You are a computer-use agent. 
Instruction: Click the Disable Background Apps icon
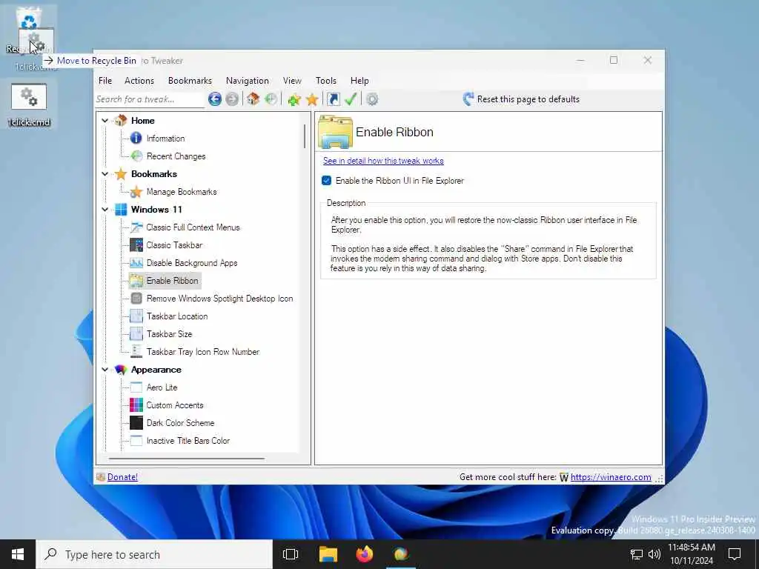(x=136, y=263)
